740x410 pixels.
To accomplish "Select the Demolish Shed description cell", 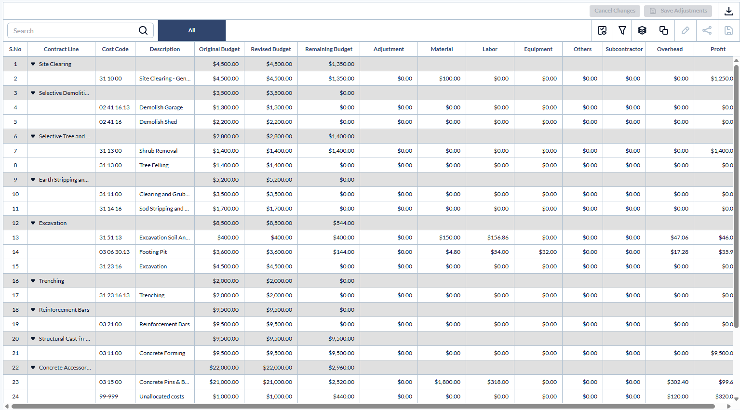I will click(x=165, y=122).
